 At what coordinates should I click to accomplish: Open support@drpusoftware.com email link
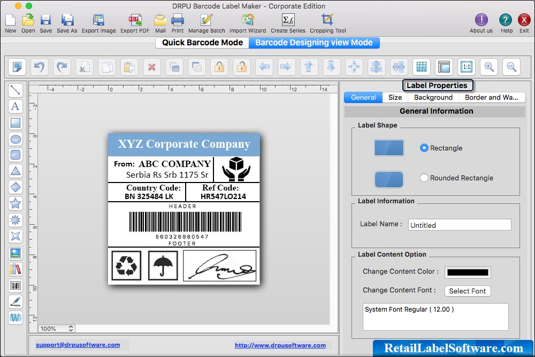(x=78, y=345)
